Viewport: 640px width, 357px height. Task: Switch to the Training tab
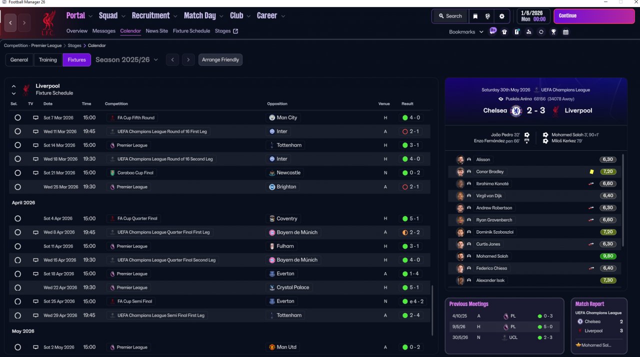tap(48, 60)
